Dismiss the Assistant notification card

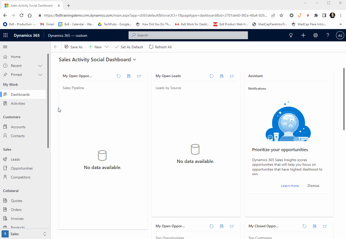point(313,186)
